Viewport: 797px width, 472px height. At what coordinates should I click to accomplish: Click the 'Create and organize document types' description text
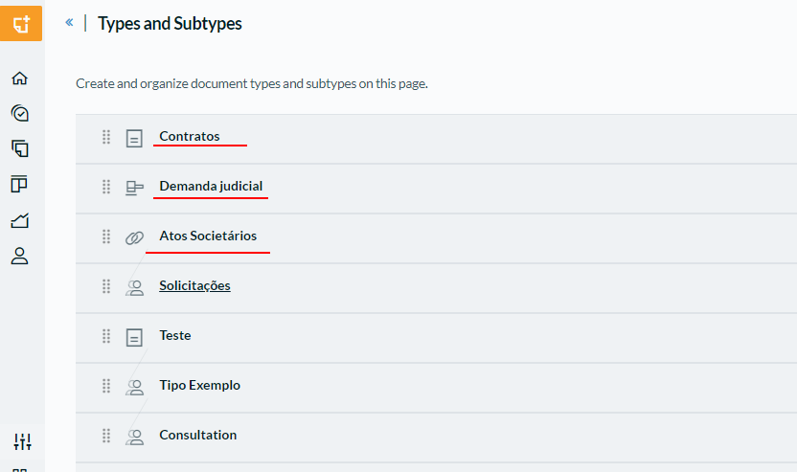(252, 83)
